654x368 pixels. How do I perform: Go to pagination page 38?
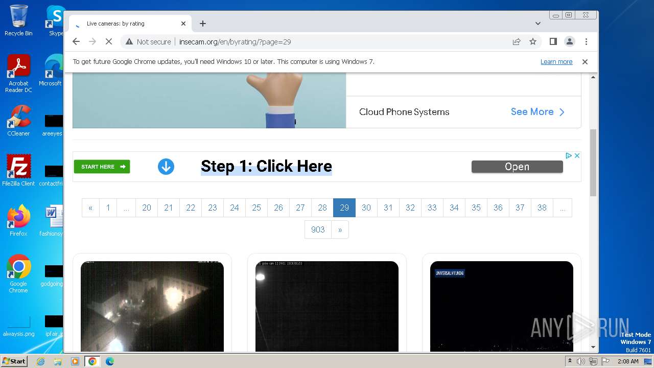tap(542, 208)
